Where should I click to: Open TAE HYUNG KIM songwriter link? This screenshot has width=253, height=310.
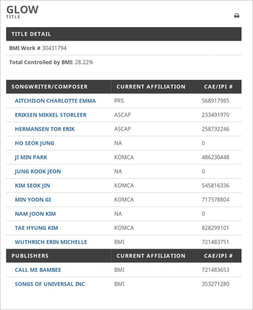tap(37, 228)
